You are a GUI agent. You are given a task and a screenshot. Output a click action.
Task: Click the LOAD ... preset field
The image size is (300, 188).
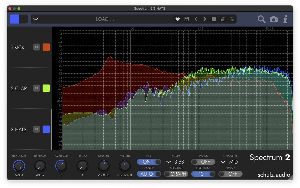tap(105, 19)
